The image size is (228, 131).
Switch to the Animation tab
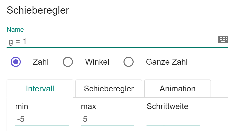tap(177, 89)
